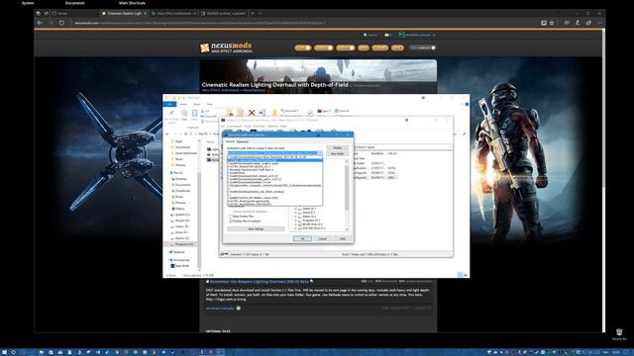Image resolution: width=634 pixels, height=356 pixels.
Task: Collapse the destination path dropdown arrow
Action: [x=320, y=153]
